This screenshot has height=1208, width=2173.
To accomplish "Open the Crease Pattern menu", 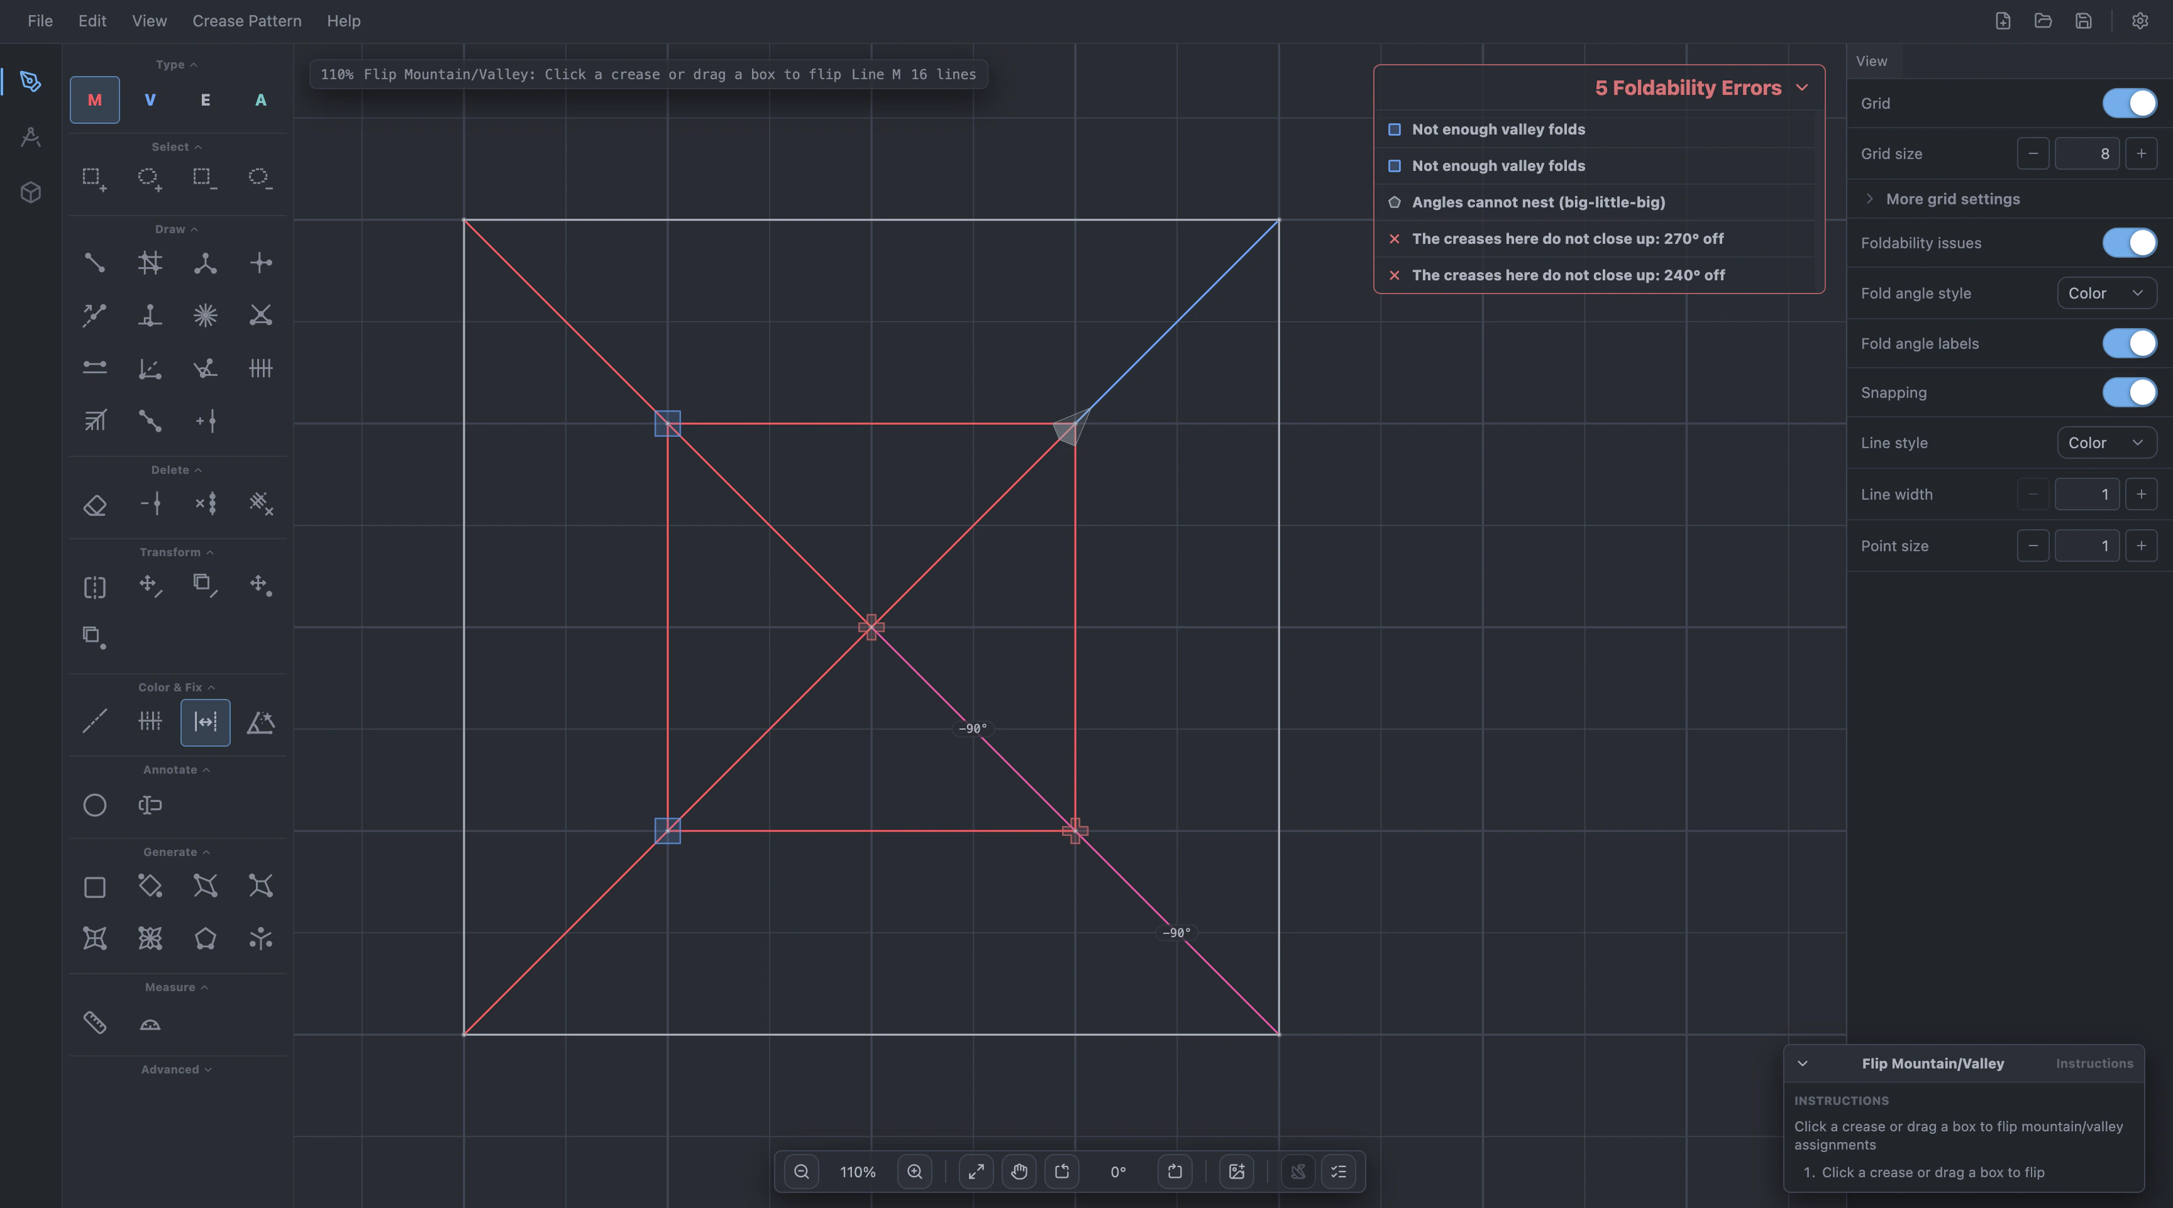I will coord(246,21).
